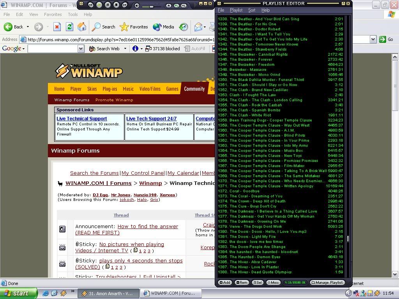The width and height of the screenshot is (399, 299).
Task: Click the playlist time display
Action: [x=295, y=283]
